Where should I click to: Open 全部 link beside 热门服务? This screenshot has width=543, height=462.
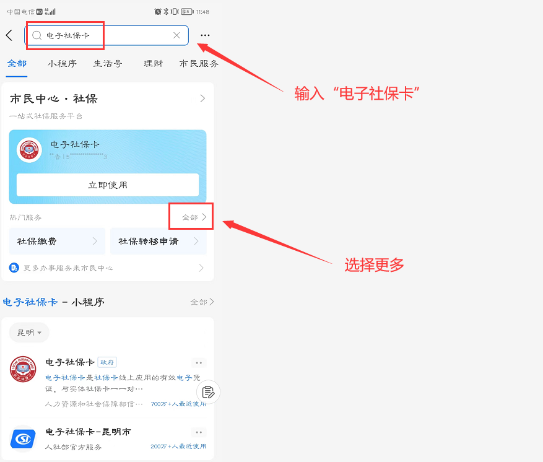[194, 217]
